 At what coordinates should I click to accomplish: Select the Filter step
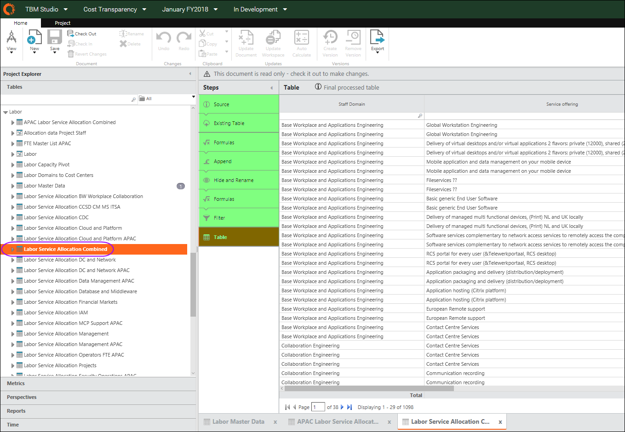tap(239, 218)
